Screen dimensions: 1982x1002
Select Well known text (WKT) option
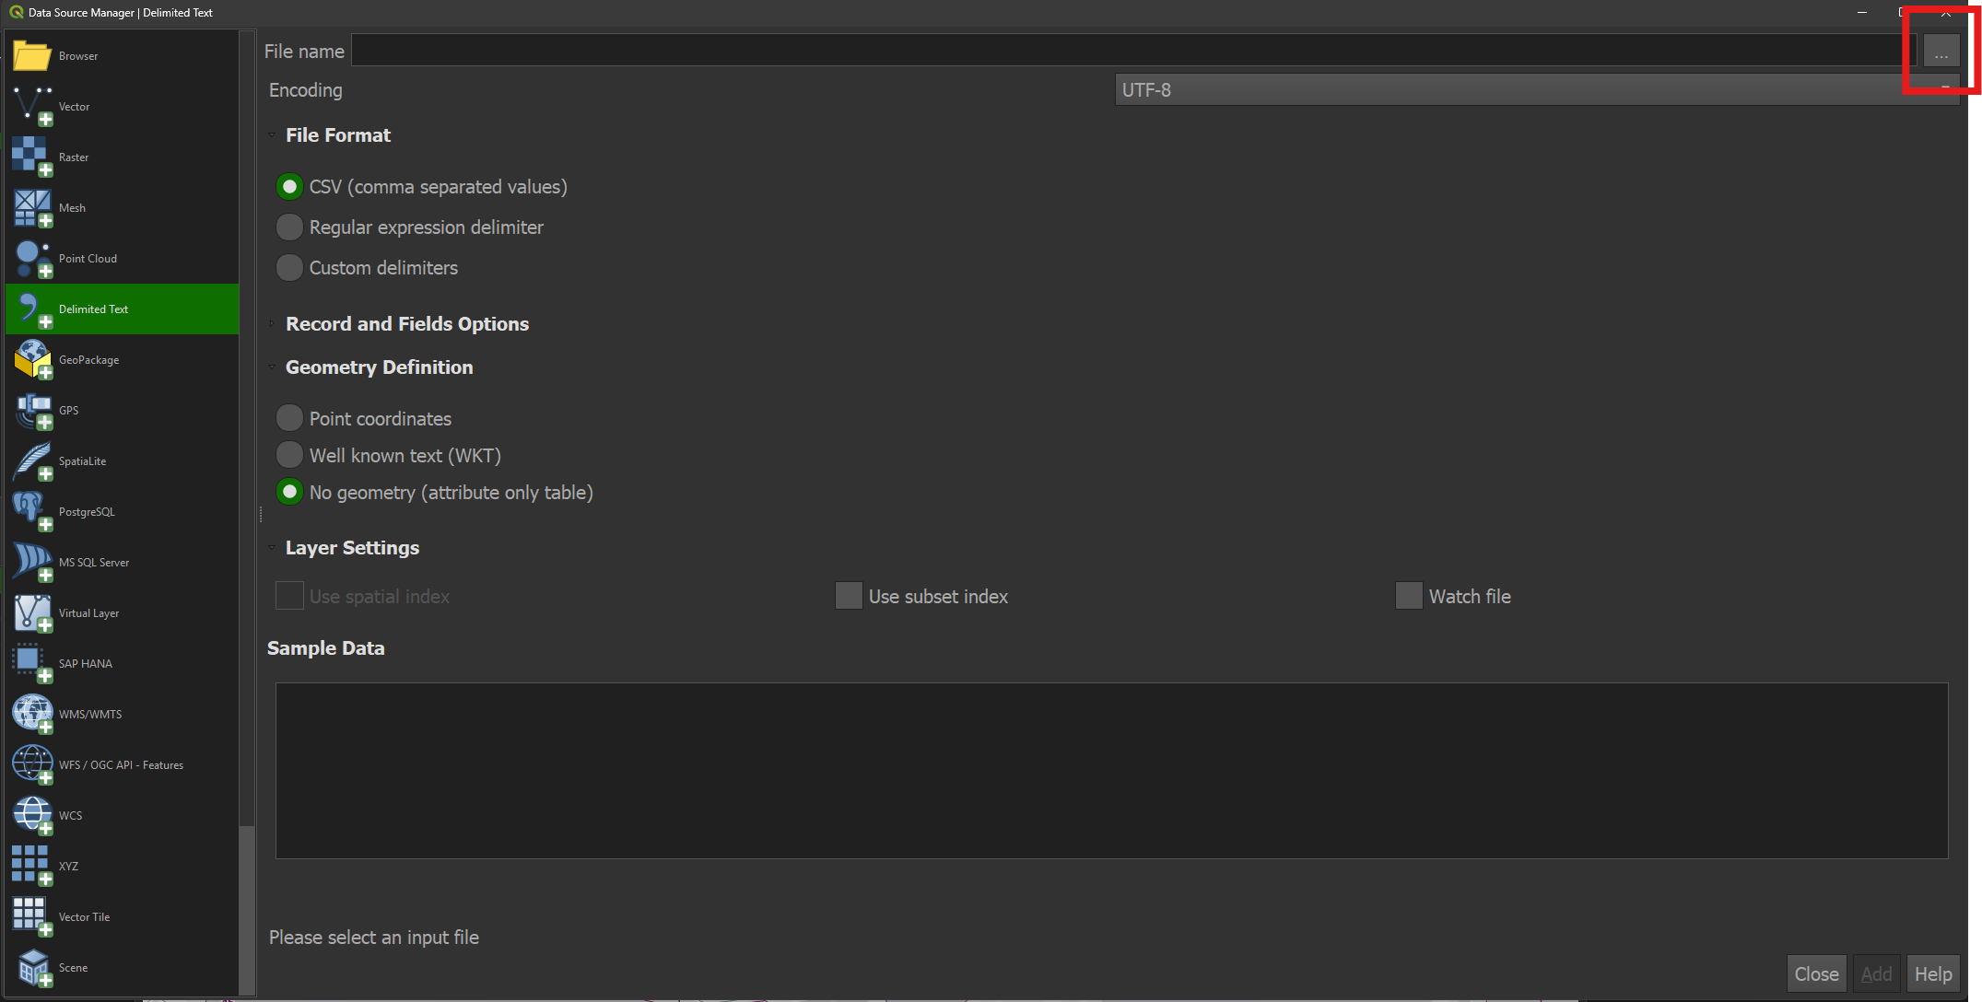tap(289, 455)
